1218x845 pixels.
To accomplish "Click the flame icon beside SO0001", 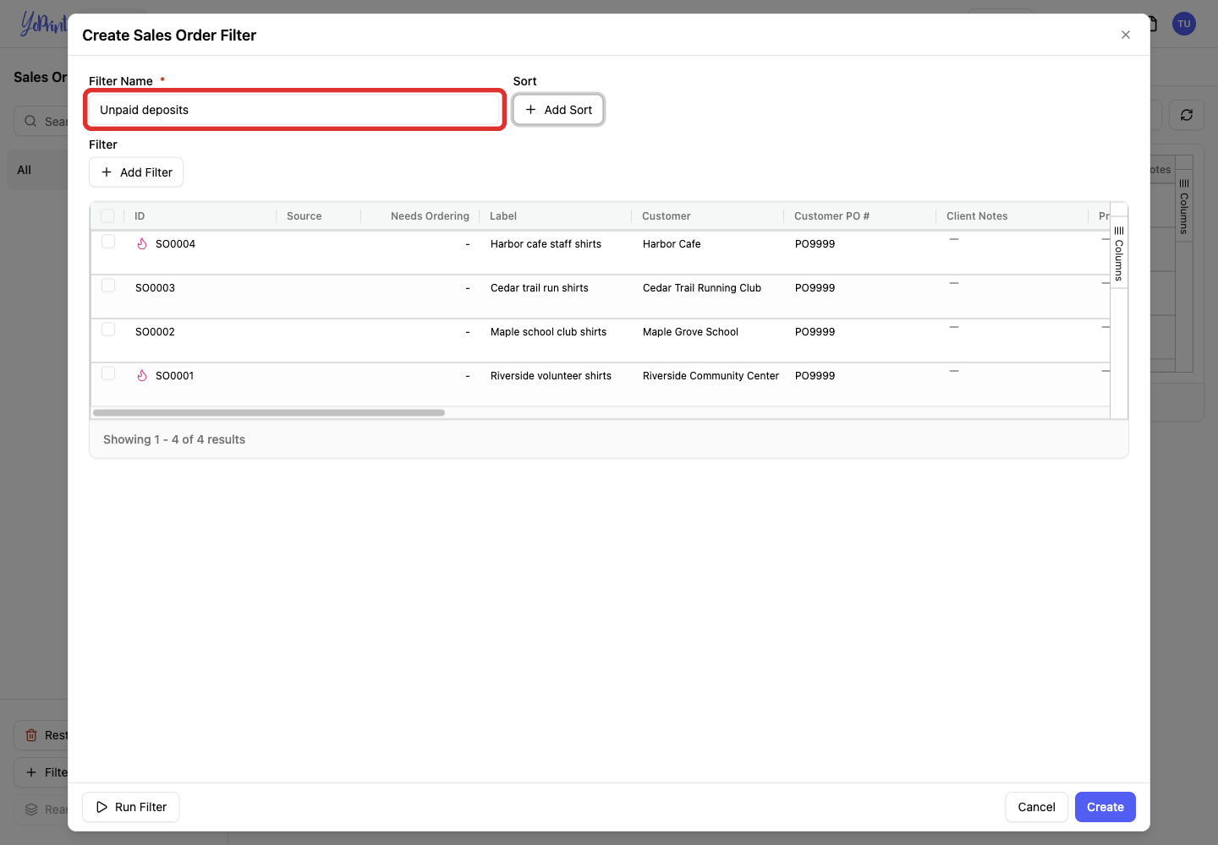I will [x=142, y=376].
